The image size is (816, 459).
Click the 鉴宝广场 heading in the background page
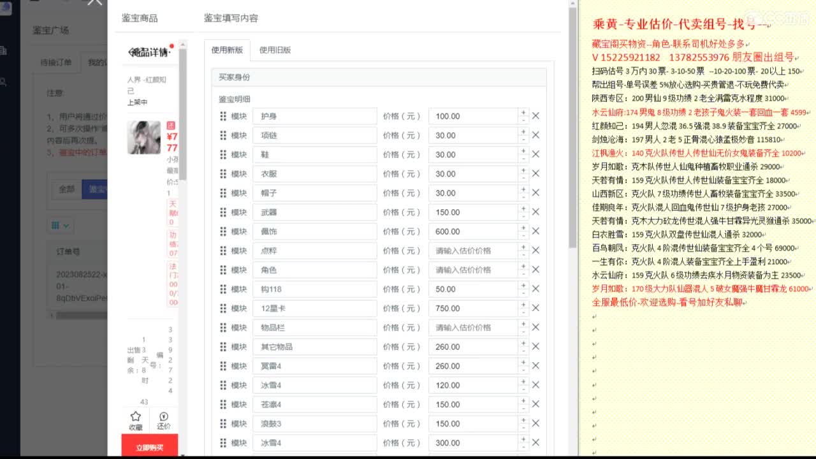click(50, 30)
